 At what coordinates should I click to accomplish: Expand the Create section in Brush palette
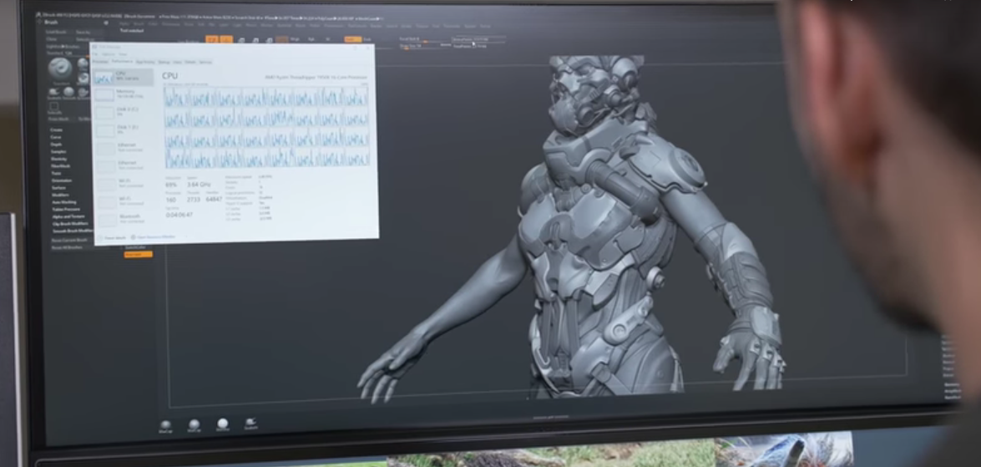(x=56, y=129)
